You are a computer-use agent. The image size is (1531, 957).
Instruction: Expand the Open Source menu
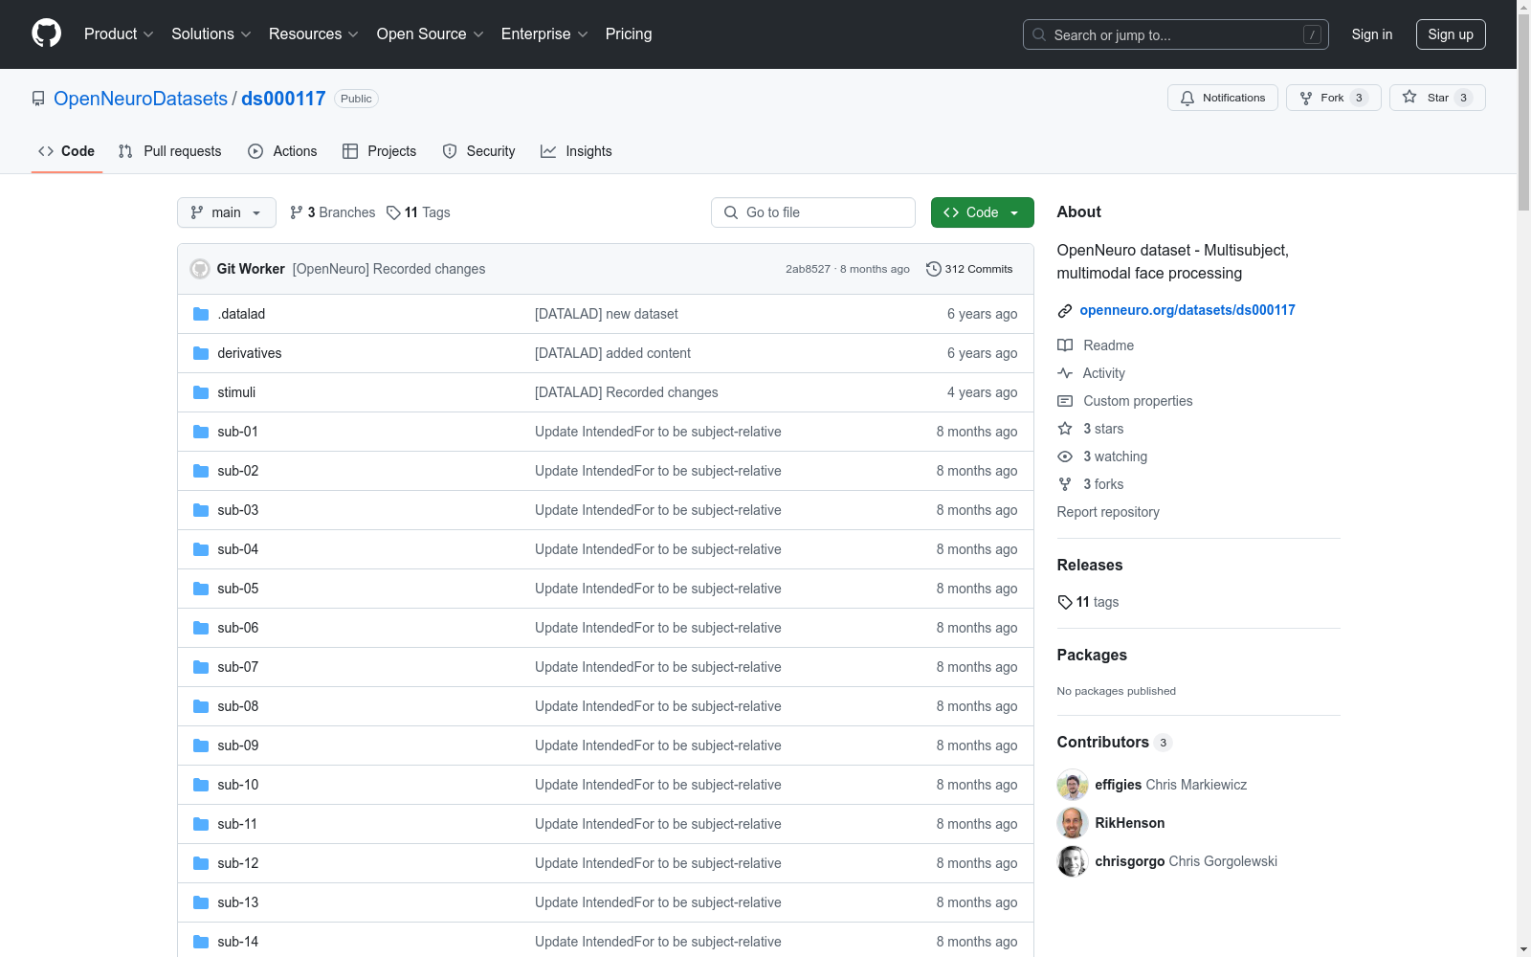[431, 34]
